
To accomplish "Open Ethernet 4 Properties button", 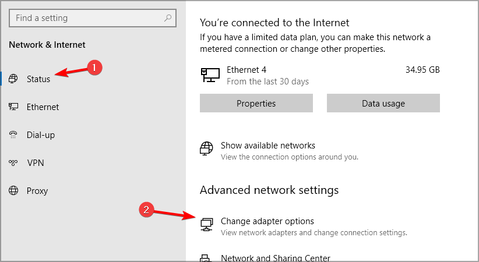I will (256, 103).
